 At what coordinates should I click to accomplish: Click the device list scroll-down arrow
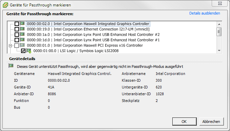tap(219, 51)
